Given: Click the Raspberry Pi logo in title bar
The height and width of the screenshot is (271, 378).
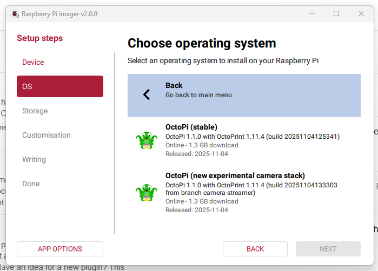Looking at the screenshot, I should coord(15,13).
